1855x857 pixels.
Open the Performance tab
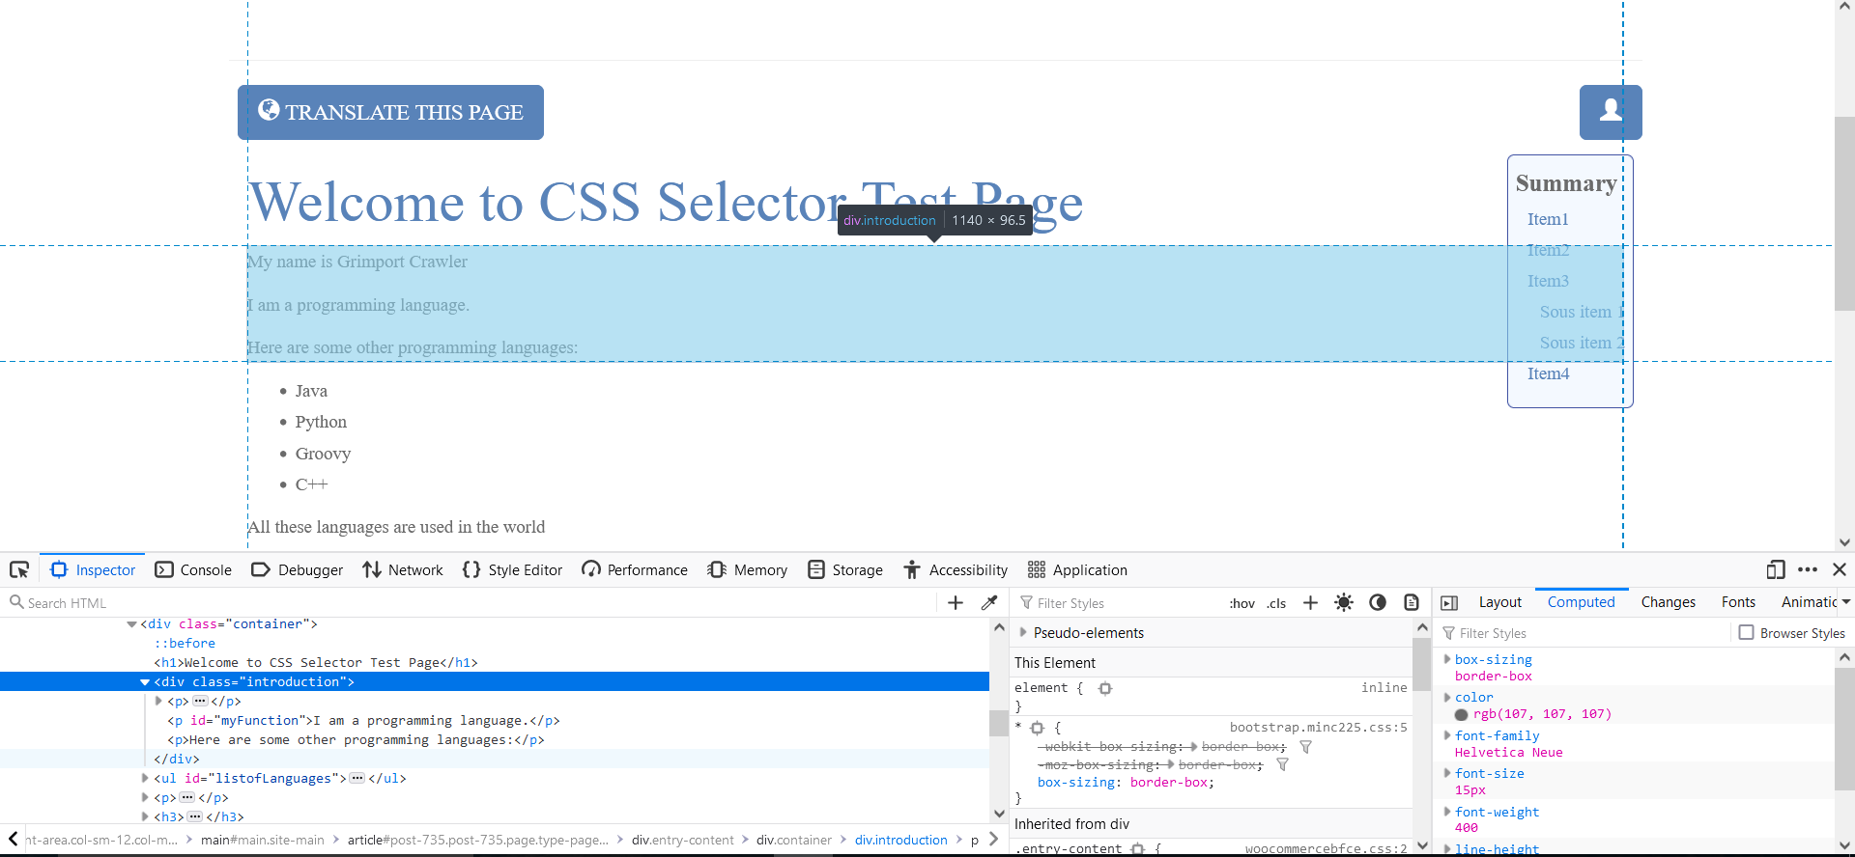635,569
